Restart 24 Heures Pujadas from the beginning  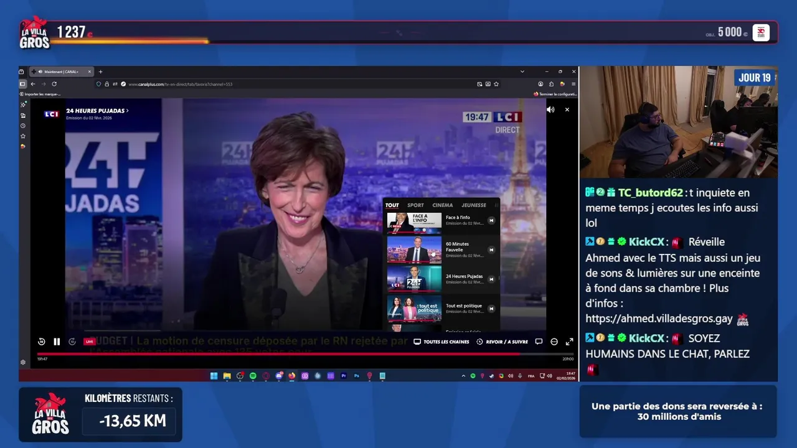coord(491,279)
